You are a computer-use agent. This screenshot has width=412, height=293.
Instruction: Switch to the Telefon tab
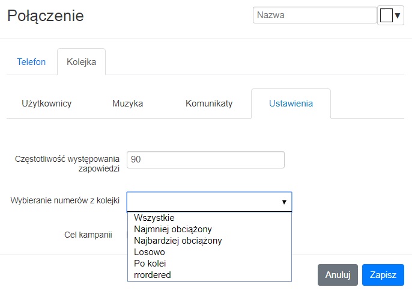(31, 62)
